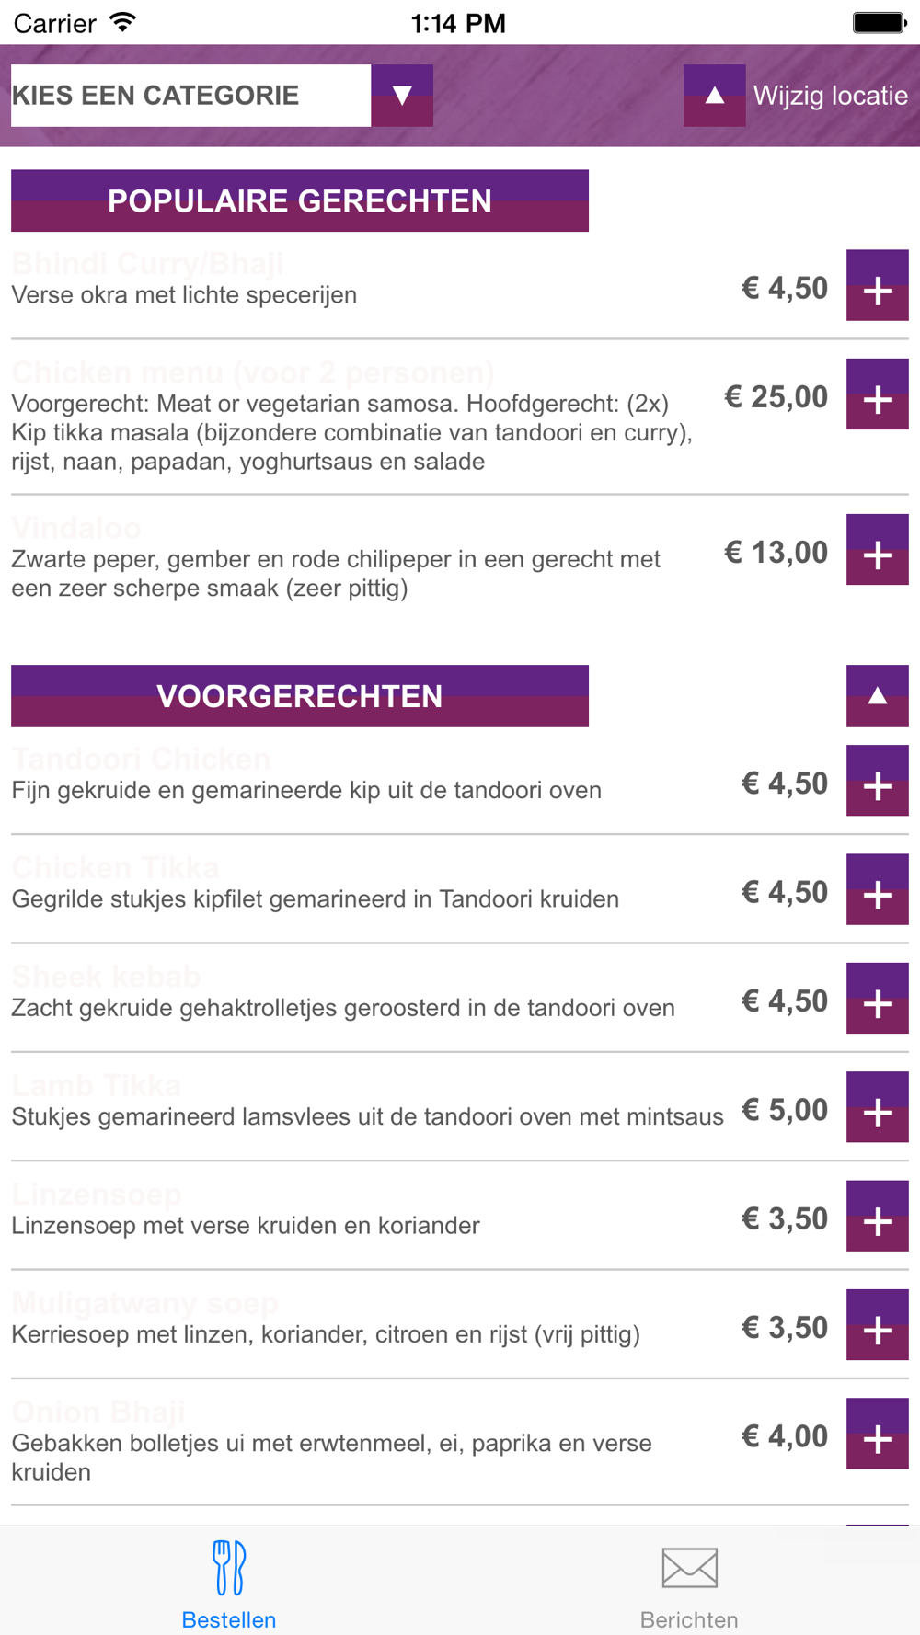The height and width of the screenshot is (1635, 920).
Task: Add Bhindi Curry/Bhaji with plus icon
Action: point(877,285)
